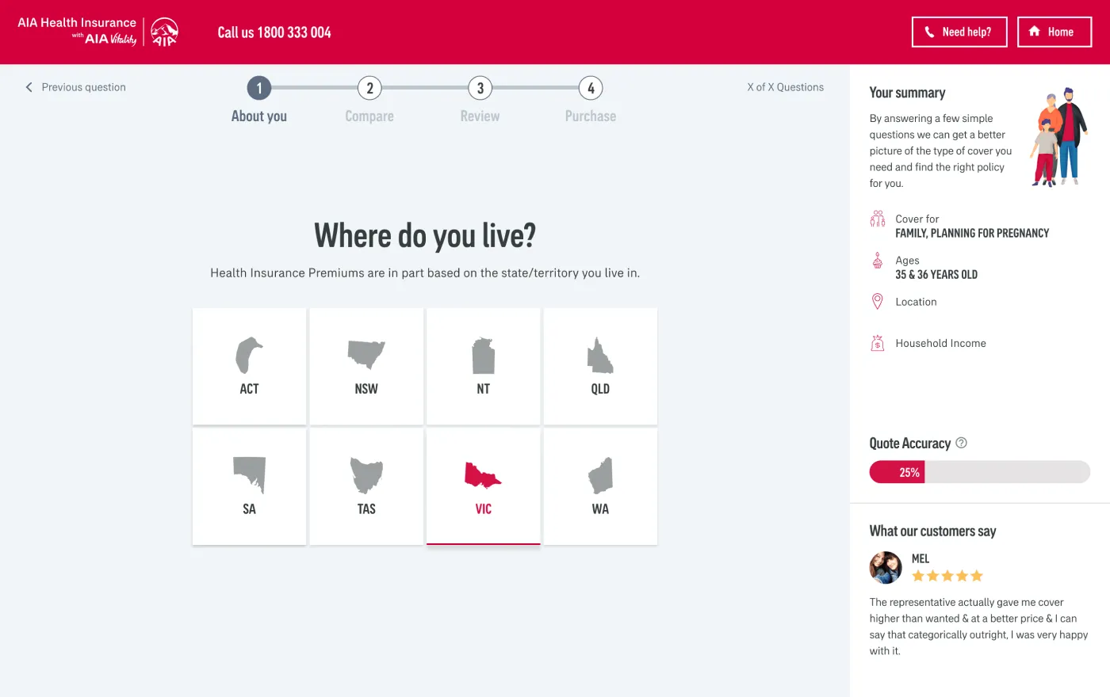1110x697 pixels.
Task: Click the phone icon on Need help button
Action: [928, 32]
